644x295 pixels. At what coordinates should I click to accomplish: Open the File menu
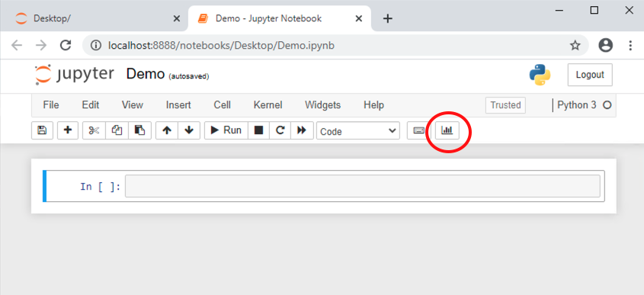pyautogui.click(x=51, y=105)
